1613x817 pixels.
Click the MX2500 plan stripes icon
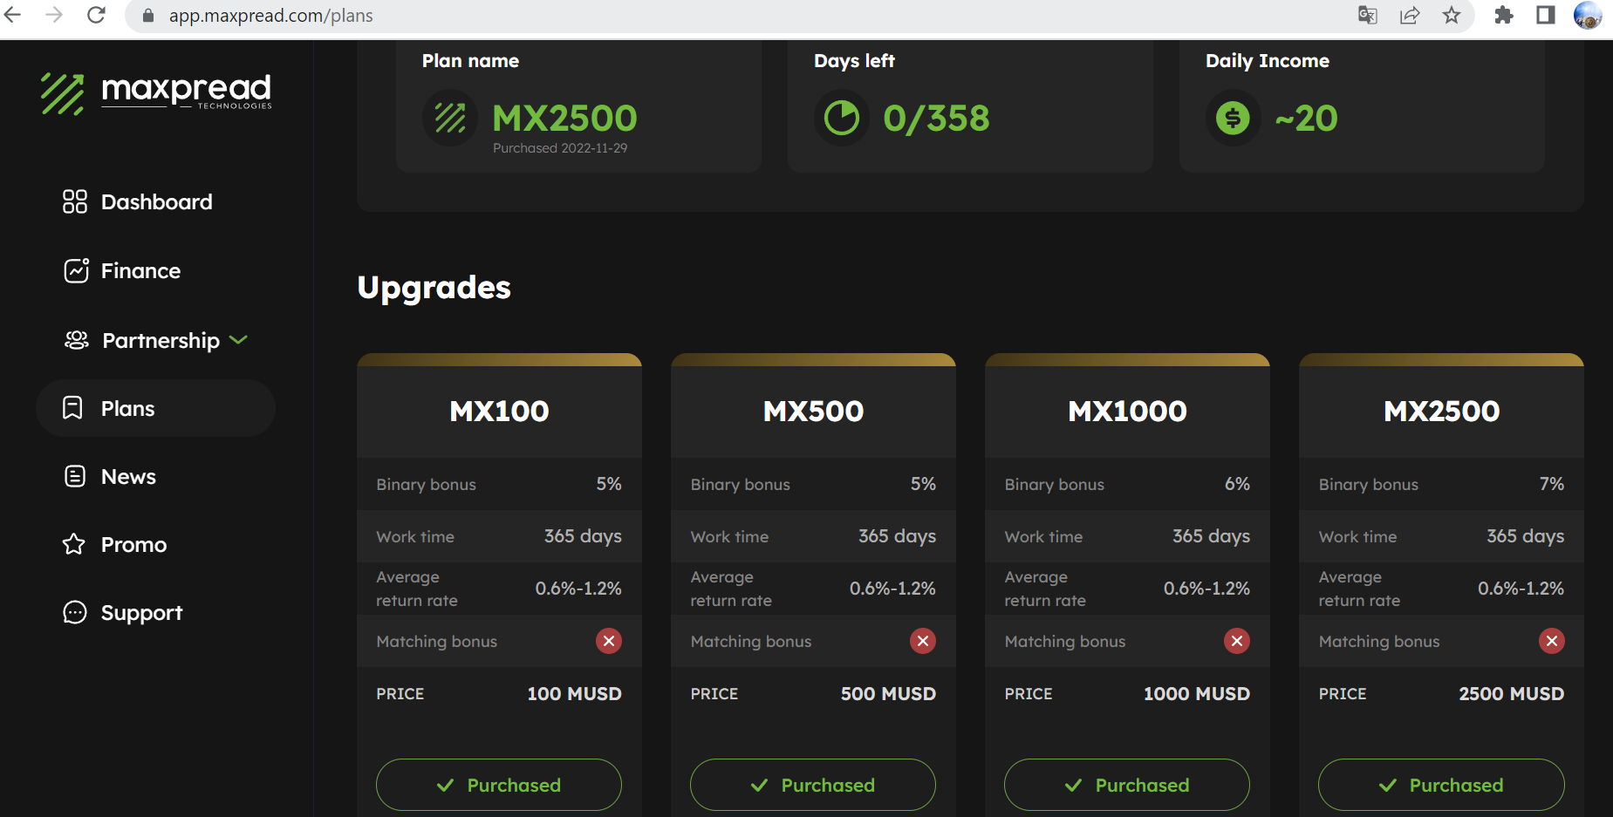(450, 118)
